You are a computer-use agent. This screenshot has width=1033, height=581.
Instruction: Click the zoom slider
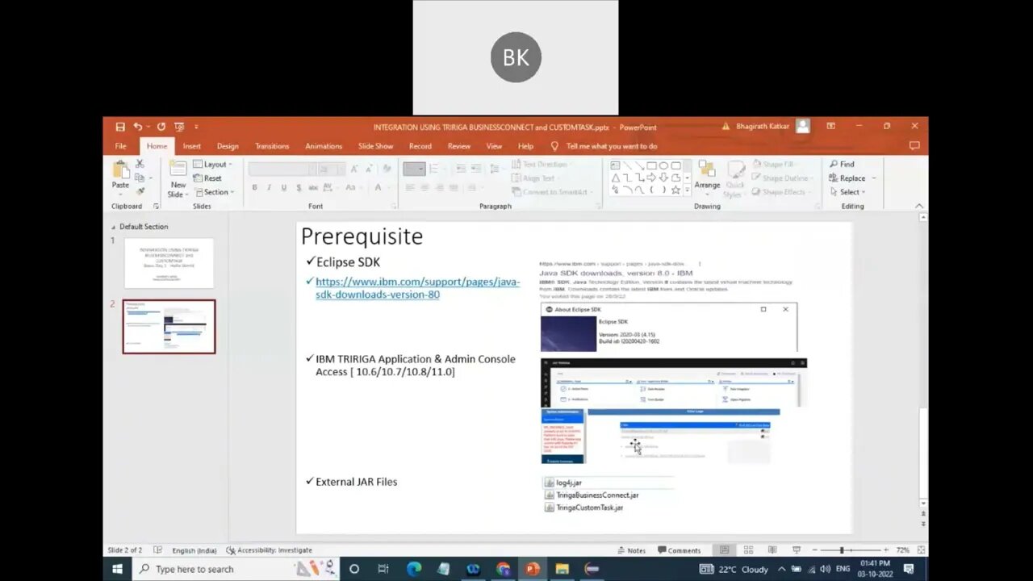click(850, 550)
